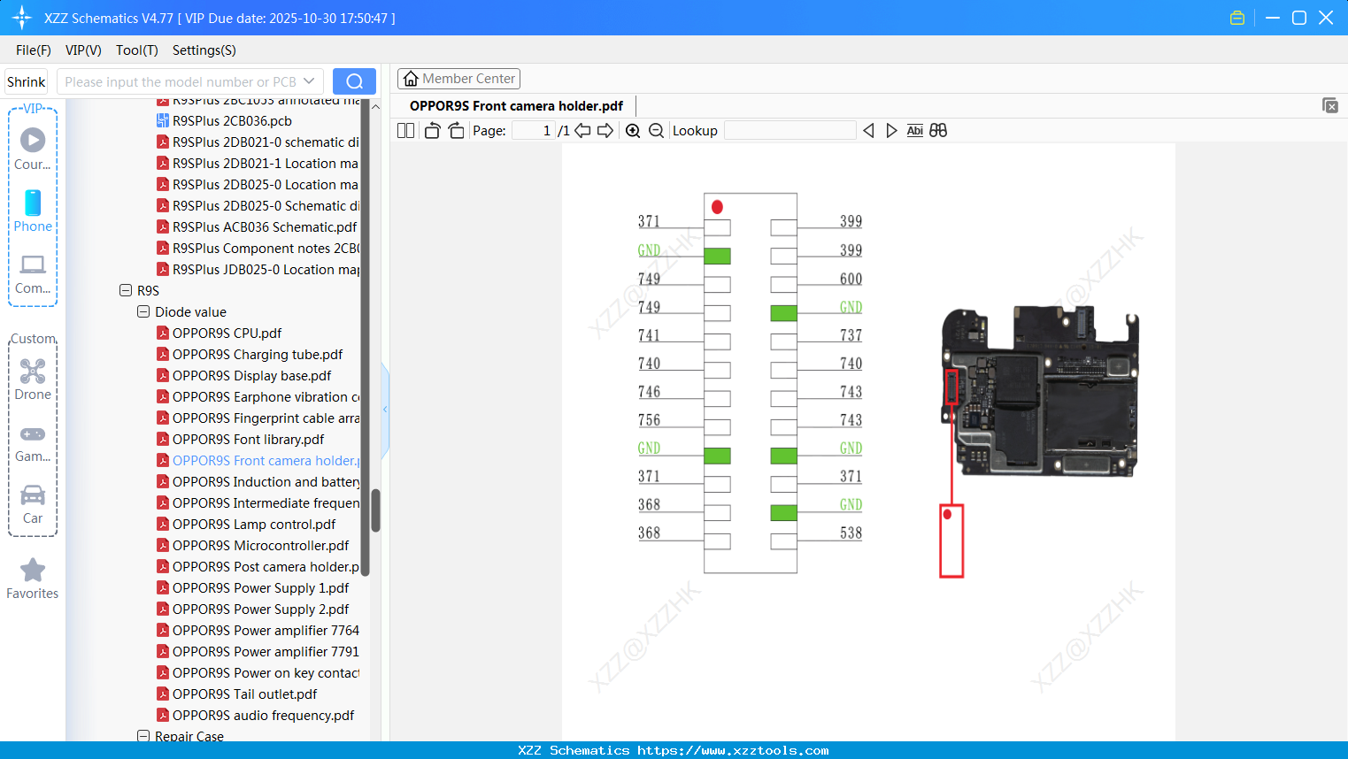Collapse the R9S tree node
Screen dimensions: 1348x759
pyautogui.click(x=126, y=290)
